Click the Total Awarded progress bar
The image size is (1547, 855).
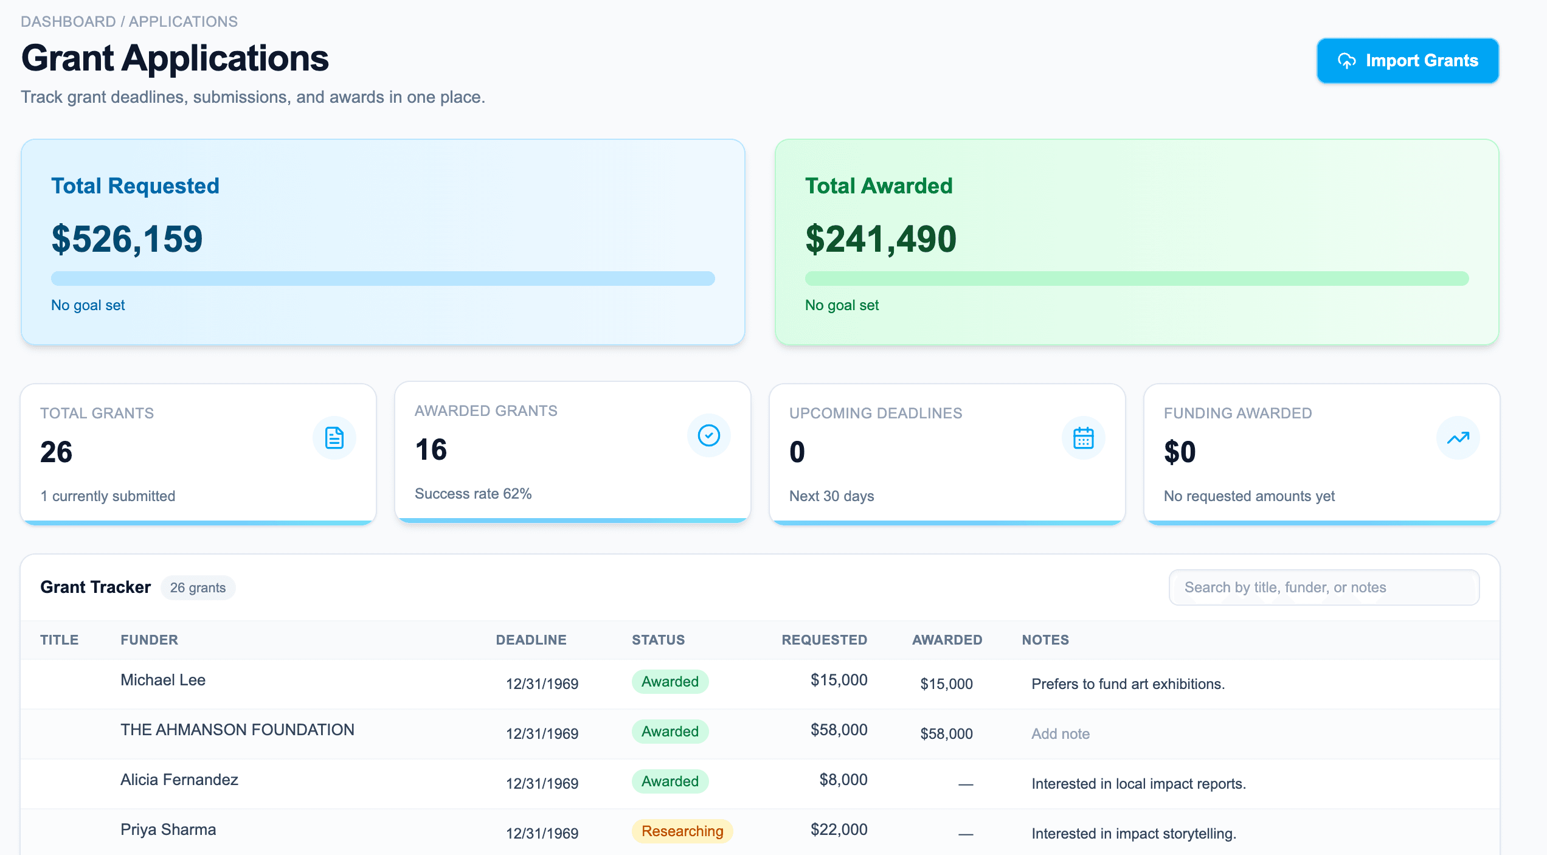[1137, 279]
